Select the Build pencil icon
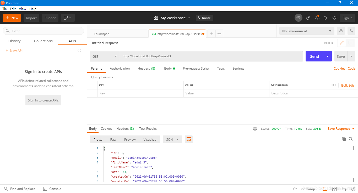358x193 pixels. click(342, 43)
